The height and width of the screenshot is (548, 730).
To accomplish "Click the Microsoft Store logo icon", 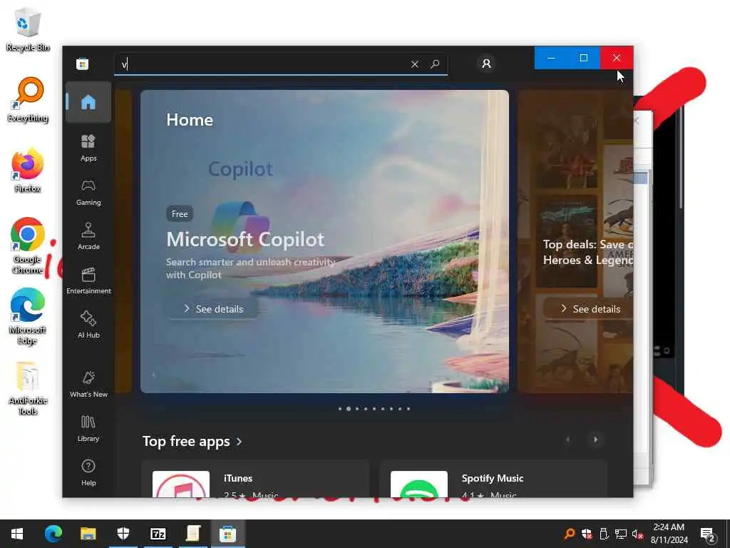I will click(x=83, y=64).
